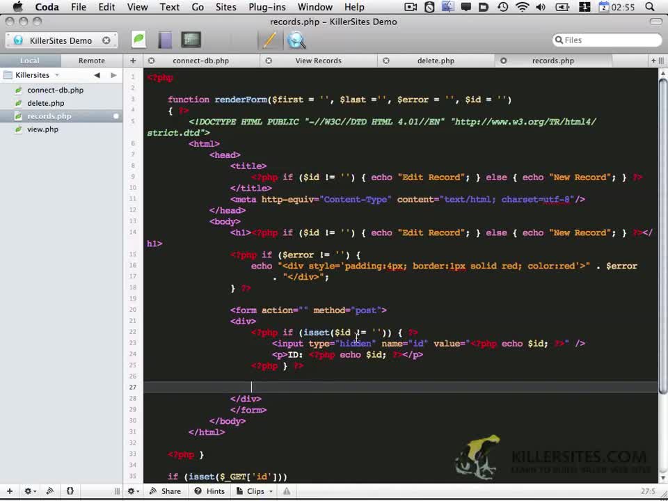
Task: Click the sidebar resize handle
Action: [117, 491]
